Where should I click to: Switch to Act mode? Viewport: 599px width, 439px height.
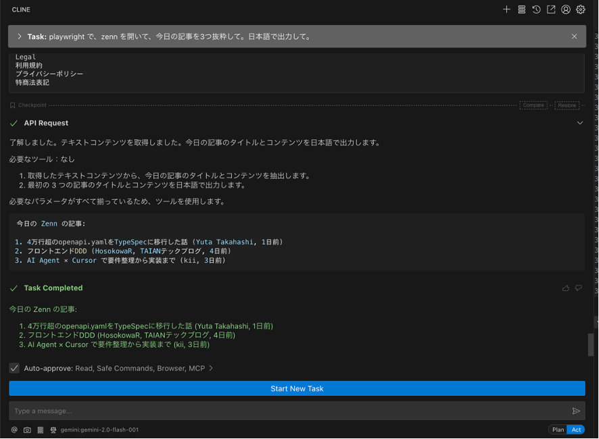click(x=576, y=430)
